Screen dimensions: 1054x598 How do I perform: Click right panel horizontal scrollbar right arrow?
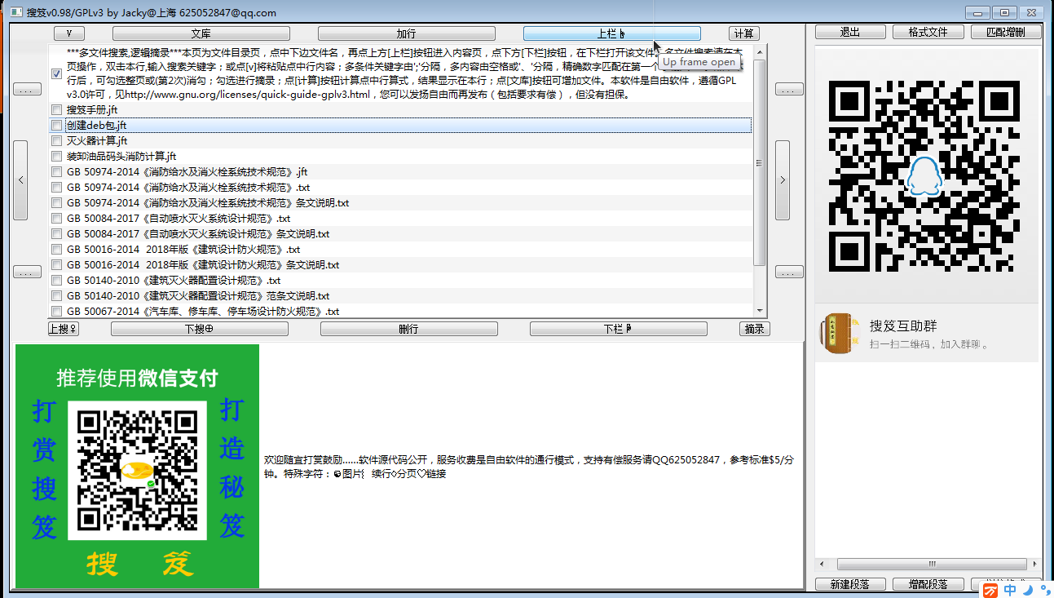(1035, 564)
